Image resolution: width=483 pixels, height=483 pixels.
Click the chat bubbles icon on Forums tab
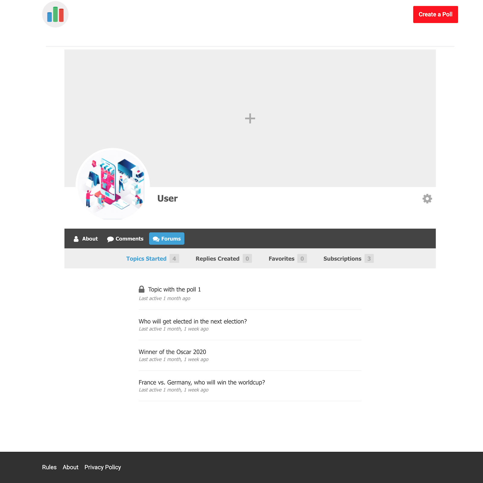pos(156,239)
